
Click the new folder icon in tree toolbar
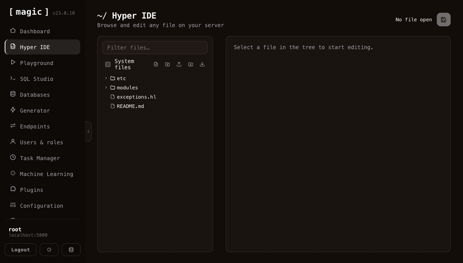click(x=168, y=64)
